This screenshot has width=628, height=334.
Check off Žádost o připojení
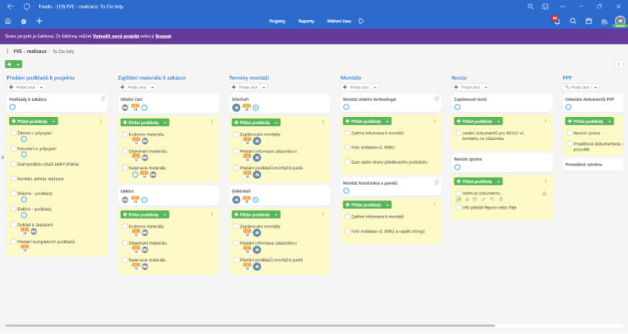coord(14,132)
